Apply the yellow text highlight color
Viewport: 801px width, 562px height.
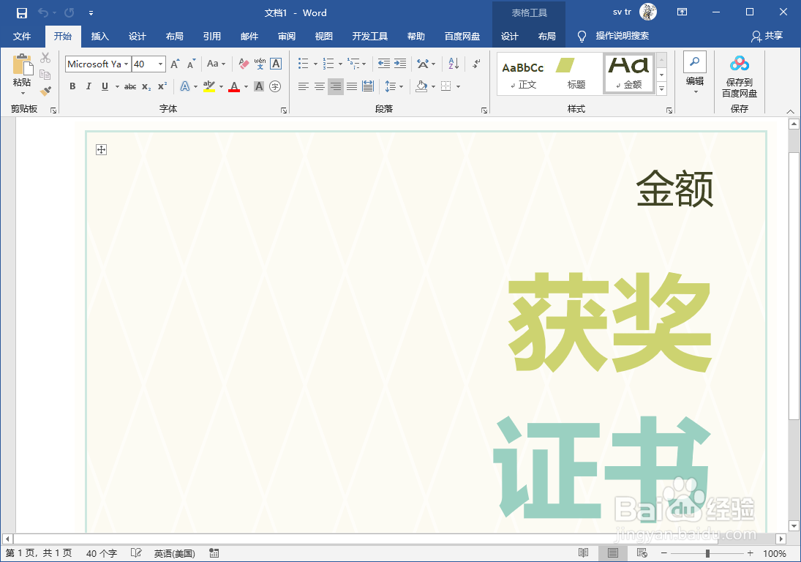[209, 86]
